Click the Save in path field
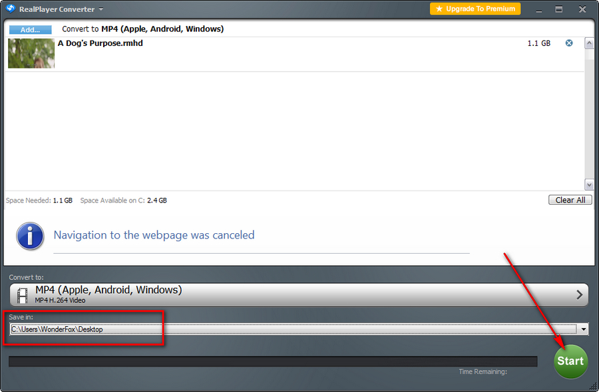The height and width of the screenshot is (392, 599). pos(294,329)
